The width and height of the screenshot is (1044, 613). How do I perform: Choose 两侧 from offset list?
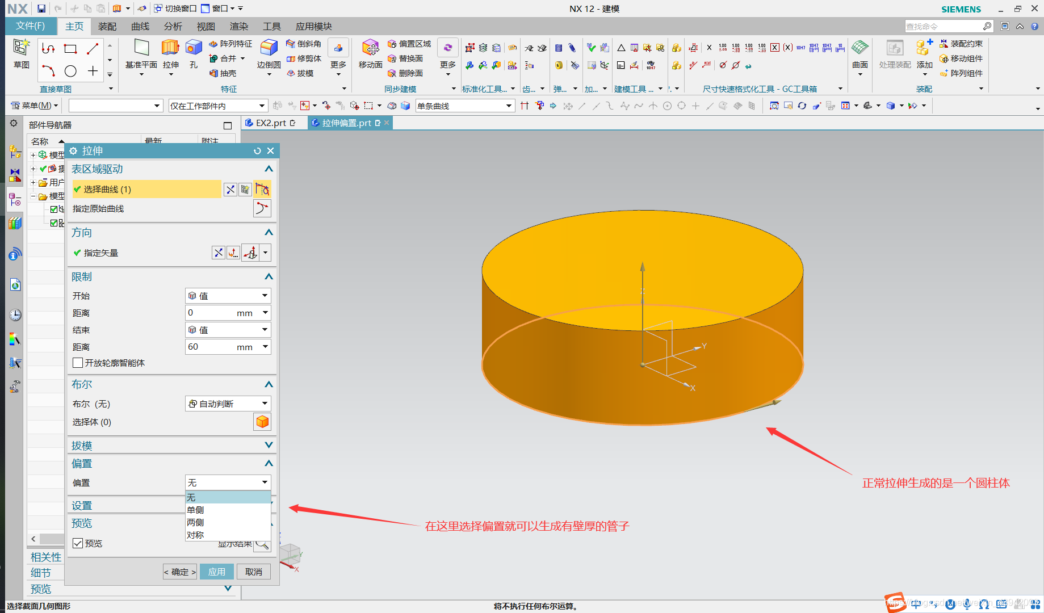(228, 522)
